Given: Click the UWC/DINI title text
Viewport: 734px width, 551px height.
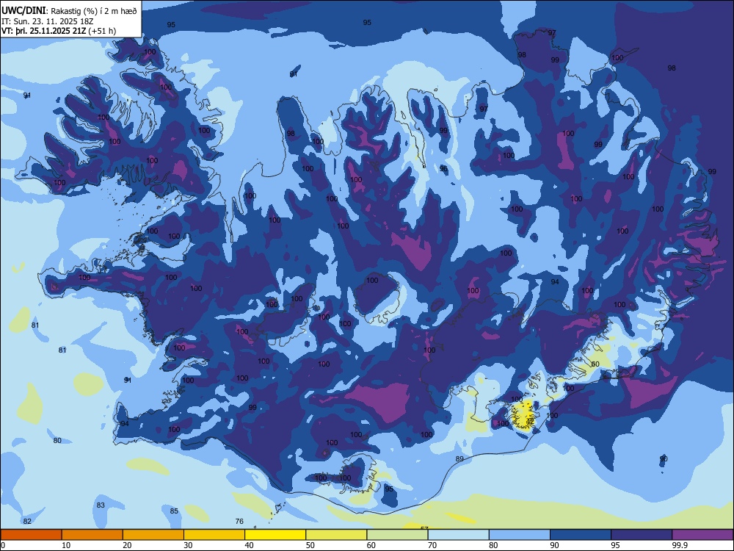Looking at the screenshot, I should [x=24, y=11].
